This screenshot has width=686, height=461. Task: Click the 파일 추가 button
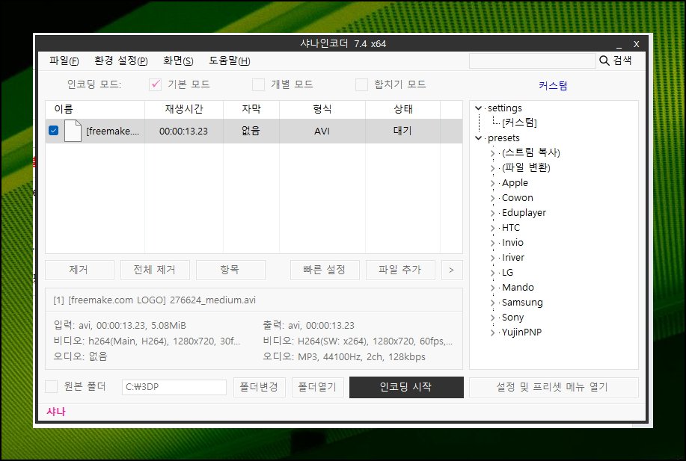tap(400, 270)
